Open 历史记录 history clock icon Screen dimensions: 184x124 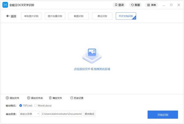coord(71,98)
